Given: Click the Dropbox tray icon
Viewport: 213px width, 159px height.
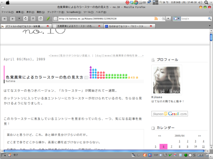Looking at the screenshot, I should coord(131,2).
